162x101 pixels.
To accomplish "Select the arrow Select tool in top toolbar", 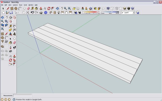I will pyautogui.click(x=3, y=8).
